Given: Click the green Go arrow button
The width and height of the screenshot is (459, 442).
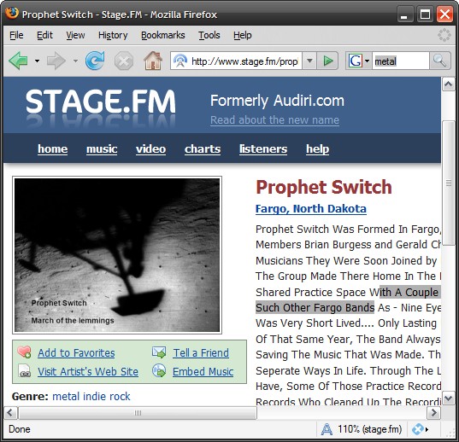Looking at the screenshot, I should point(328,61).
